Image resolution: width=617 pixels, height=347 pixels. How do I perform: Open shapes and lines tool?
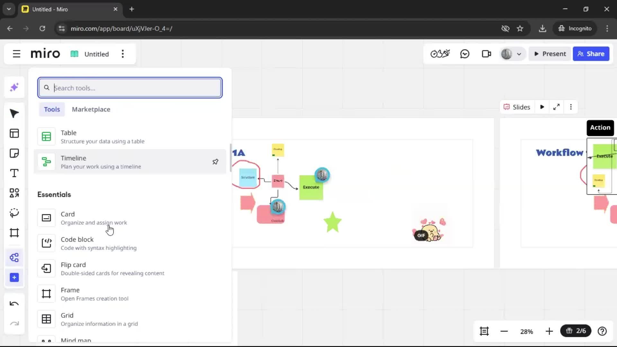[14, 193]
